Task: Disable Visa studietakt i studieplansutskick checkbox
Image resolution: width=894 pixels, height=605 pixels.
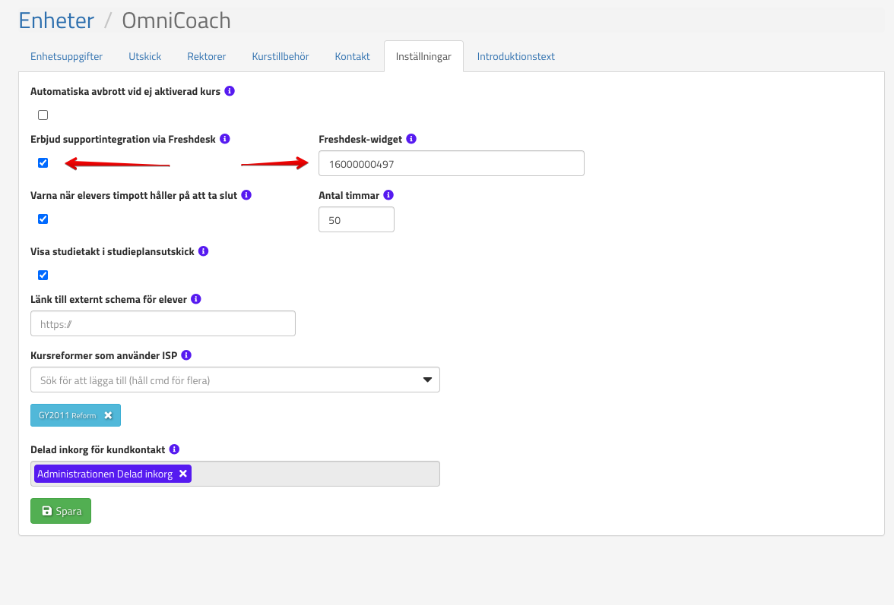Action: point(43,275)
